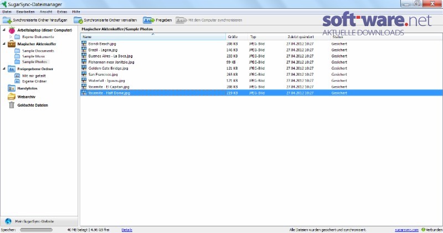Click the 265 KB size cell
Image resolution: width=443 pixels, height=233 pixels.
pyautogui.click(x=232, y=75)
